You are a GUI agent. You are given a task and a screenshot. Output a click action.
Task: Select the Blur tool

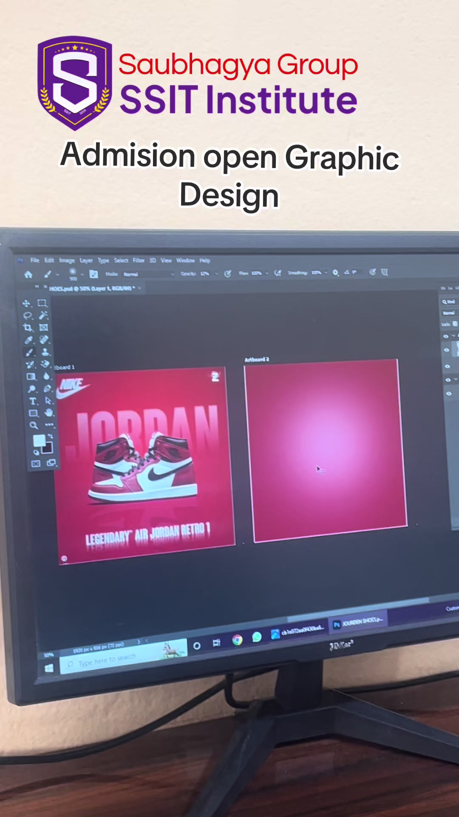tap(47, 376)
